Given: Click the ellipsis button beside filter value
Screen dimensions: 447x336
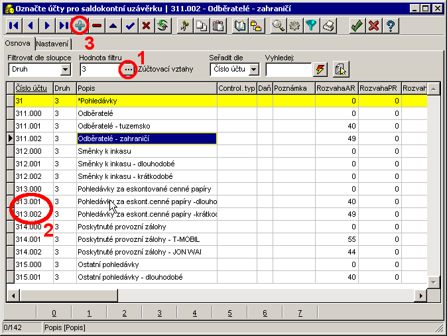Looking at the screenshot, I should pos(128,69).
